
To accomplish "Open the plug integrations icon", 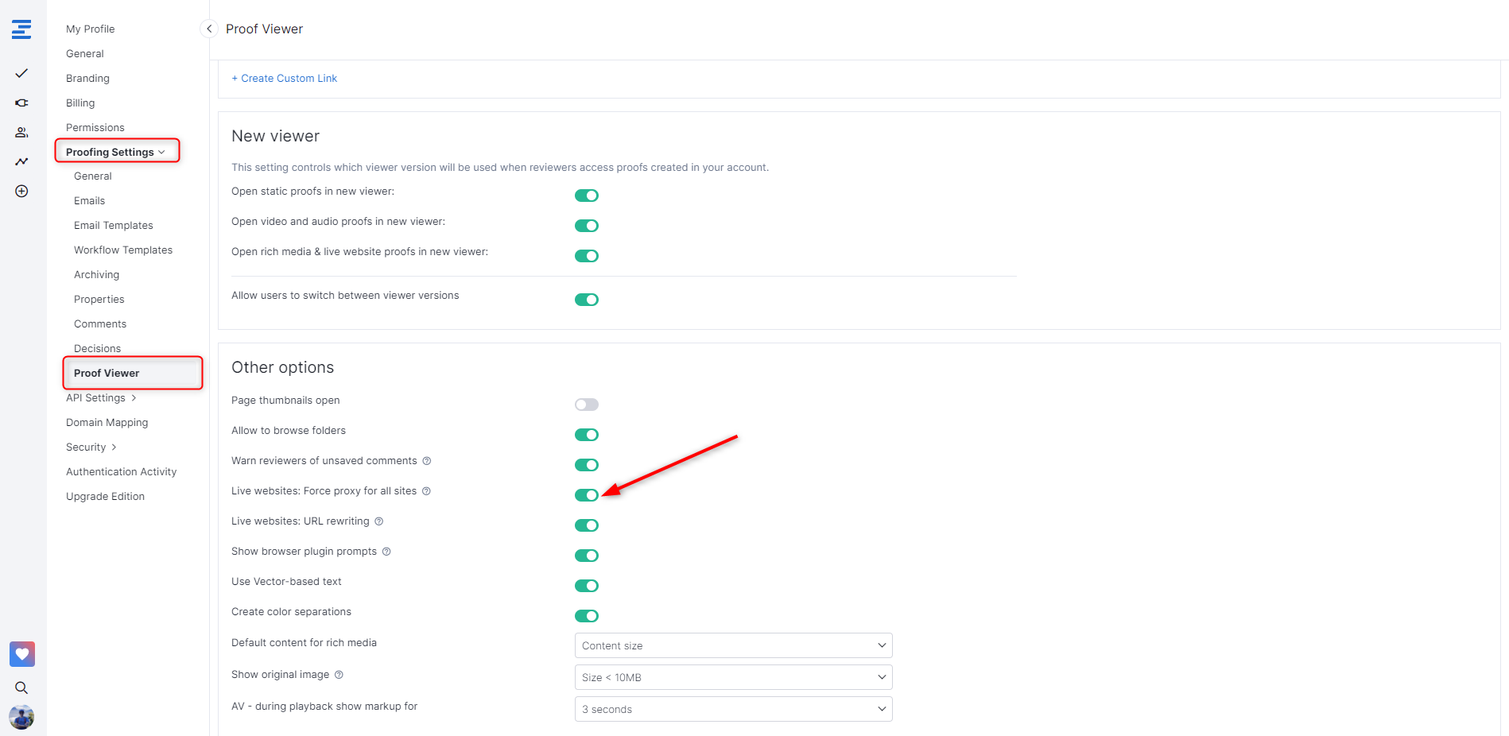I will click(21, 103).
